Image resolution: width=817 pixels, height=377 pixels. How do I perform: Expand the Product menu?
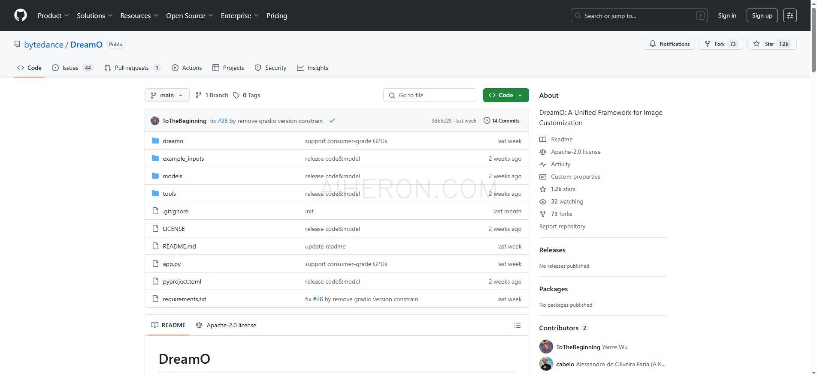pos(53,15)
